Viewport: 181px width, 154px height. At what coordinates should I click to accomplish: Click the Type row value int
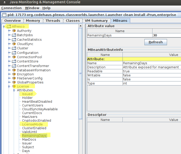point(152,83)
